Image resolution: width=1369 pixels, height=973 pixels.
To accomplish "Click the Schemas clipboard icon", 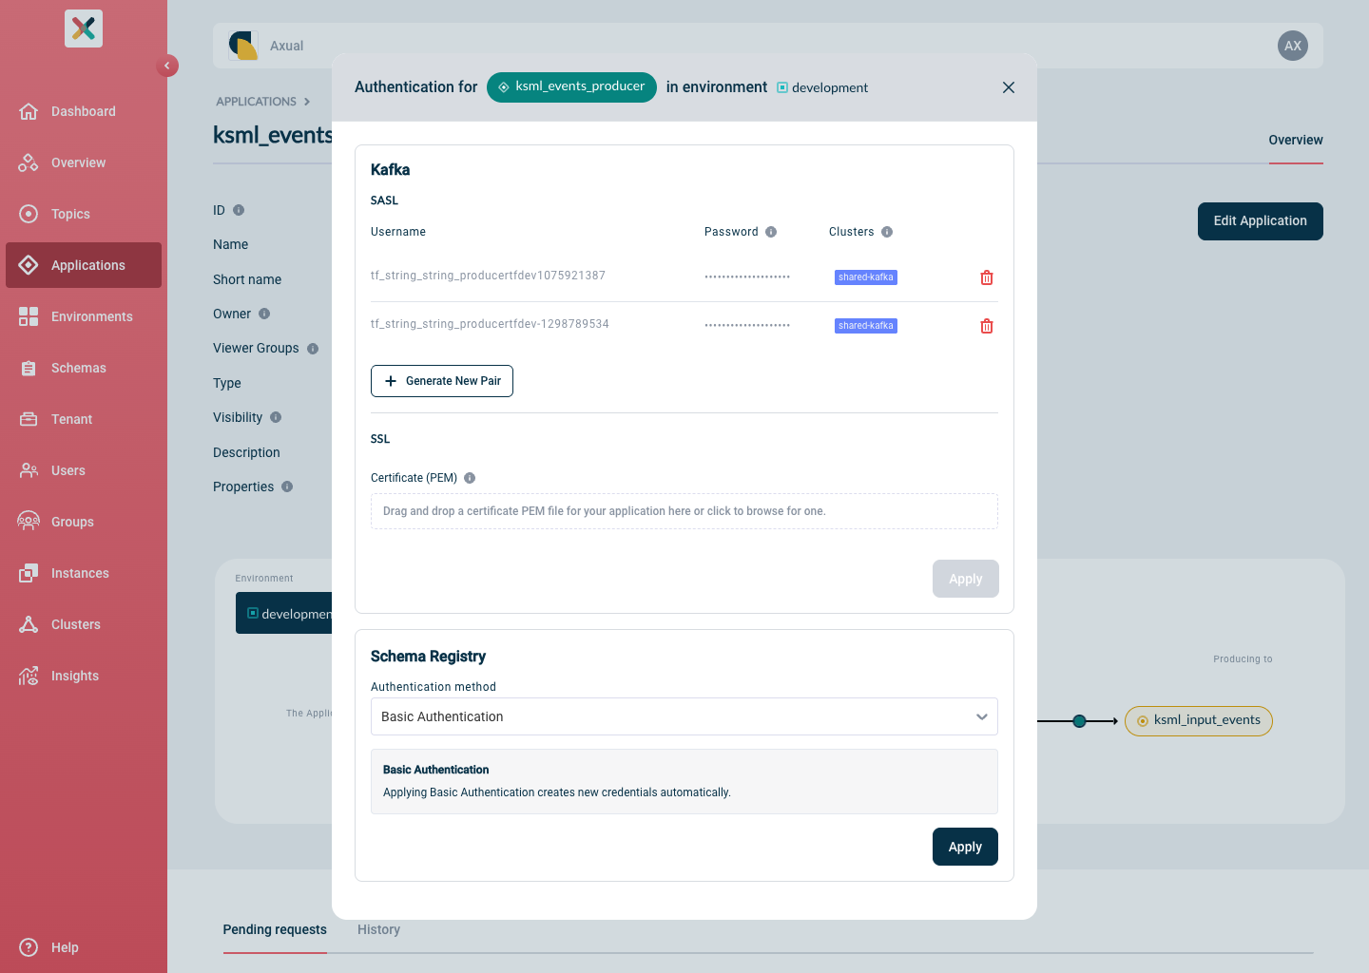I will click(29, 368).
